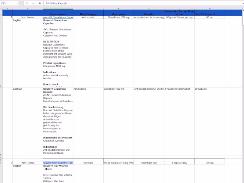
Task: Click the formula bar text Tri-G Plus Kapseln
Action: tap(56, 3)
